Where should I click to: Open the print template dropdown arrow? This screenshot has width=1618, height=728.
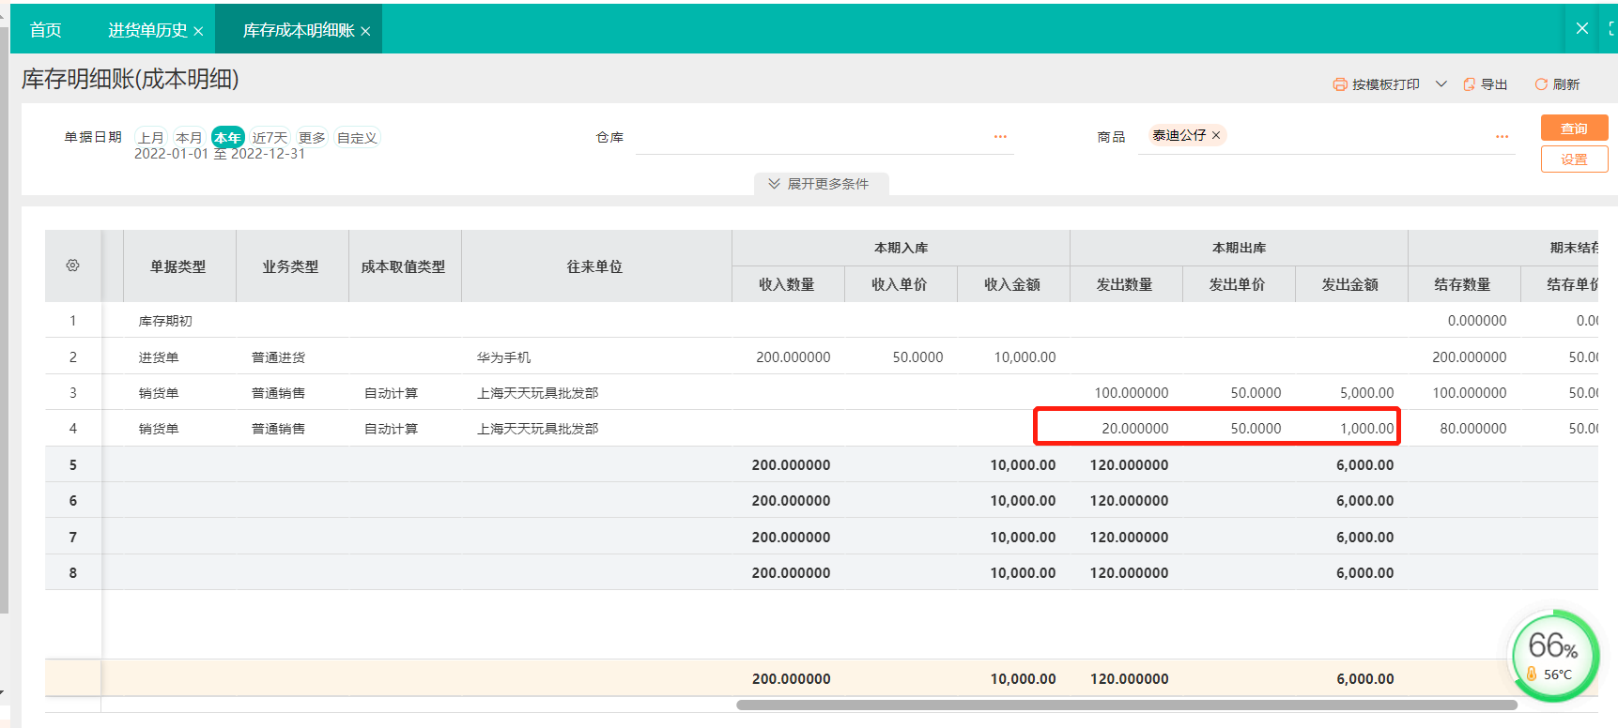point(1441,84)
